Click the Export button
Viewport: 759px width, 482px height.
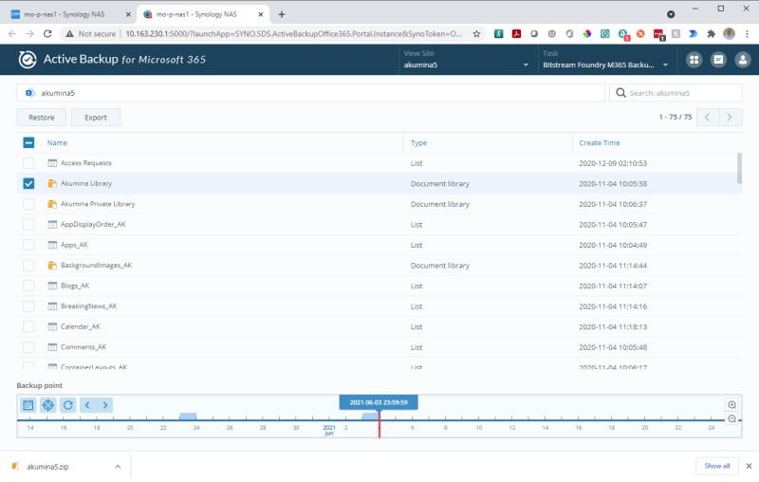coord(96,117)
